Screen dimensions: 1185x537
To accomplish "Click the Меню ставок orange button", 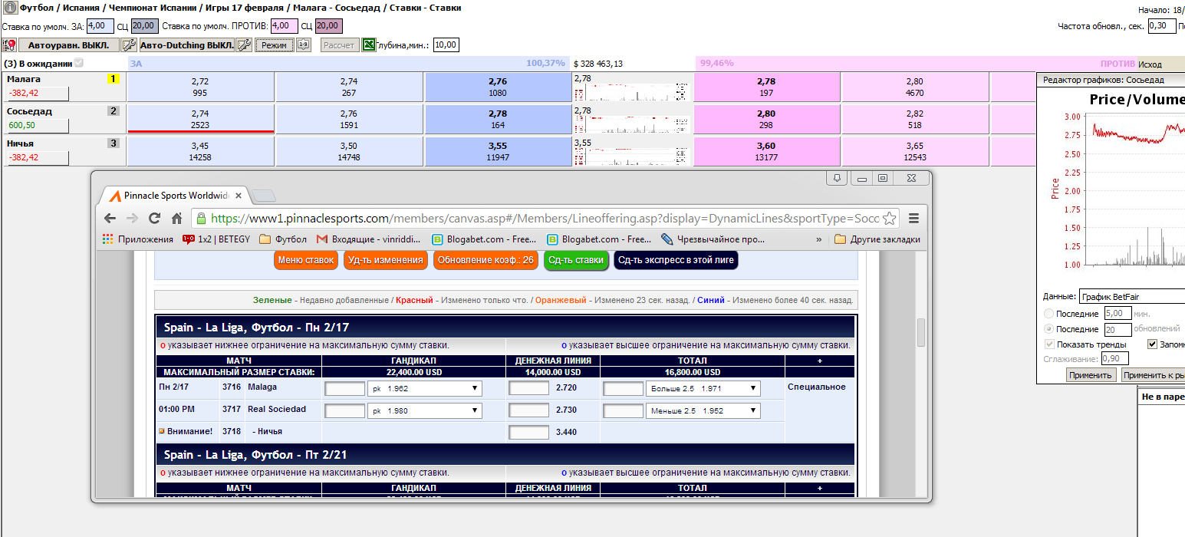I will tap(306, 260).
